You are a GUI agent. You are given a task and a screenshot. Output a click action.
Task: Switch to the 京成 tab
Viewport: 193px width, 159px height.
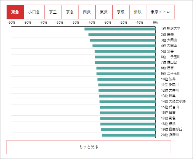(121, 12)
